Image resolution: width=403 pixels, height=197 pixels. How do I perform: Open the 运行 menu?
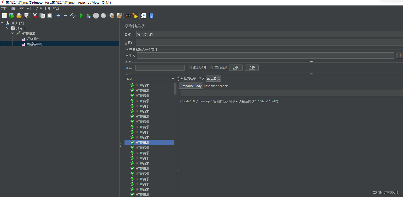point(30,8)
